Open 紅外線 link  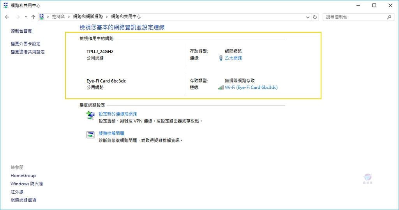click(x=17, y=192)
